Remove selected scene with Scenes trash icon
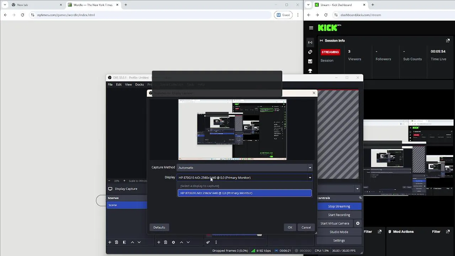 tap(116, 242)
